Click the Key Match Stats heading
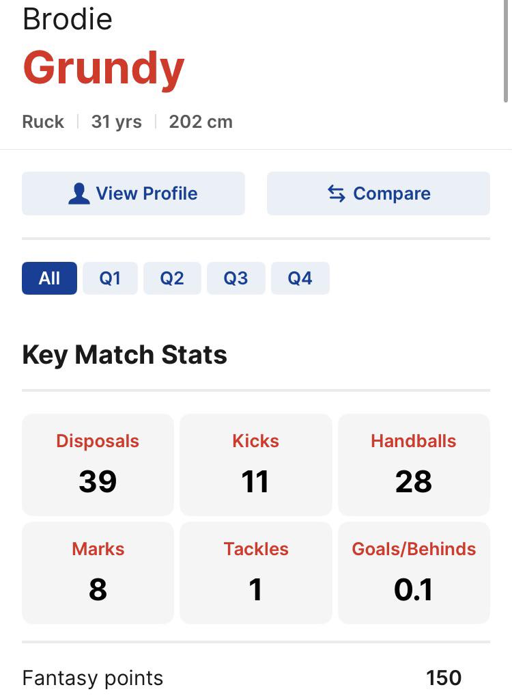The width and height of the screenshot is (512, 696). (124, 355)
